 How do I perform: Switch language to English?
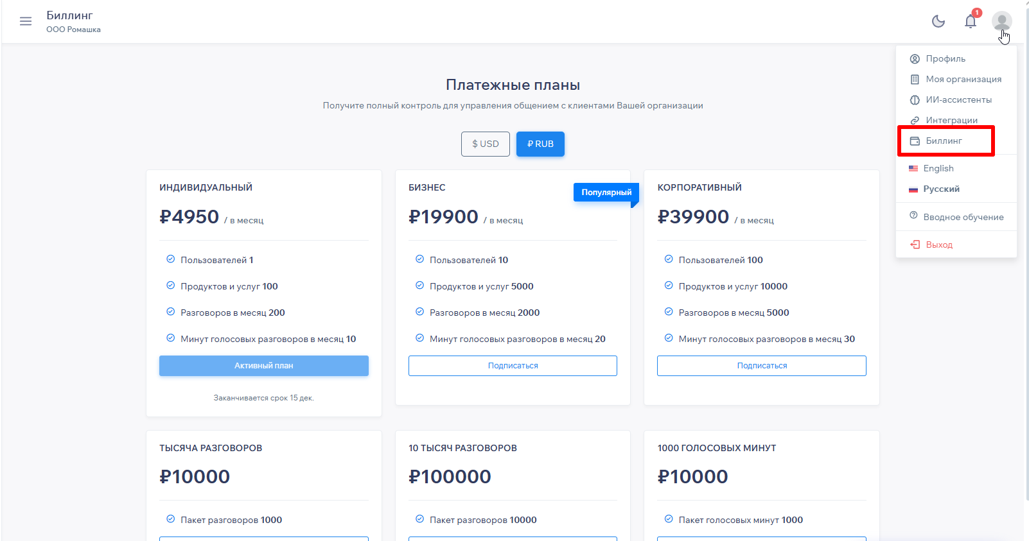(938, 168)
